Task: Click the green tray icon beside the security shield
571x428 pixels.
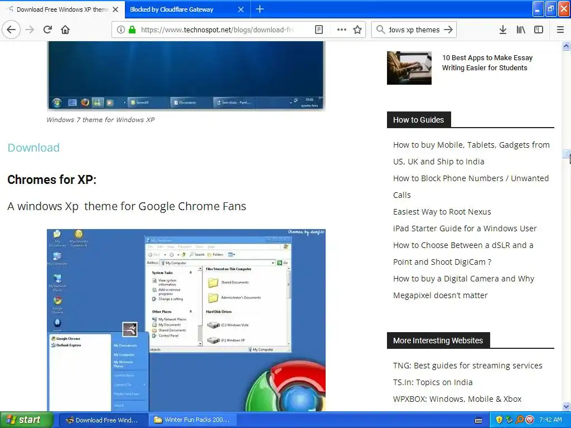Action: pos(510,420)
